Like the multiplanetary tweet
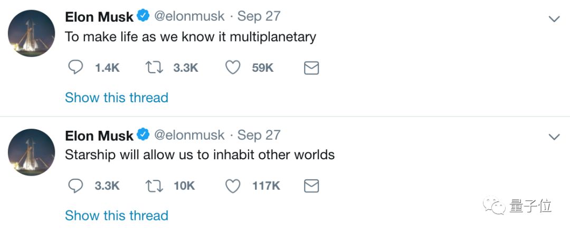The image size is (570, 231). (x=233, y=68)
